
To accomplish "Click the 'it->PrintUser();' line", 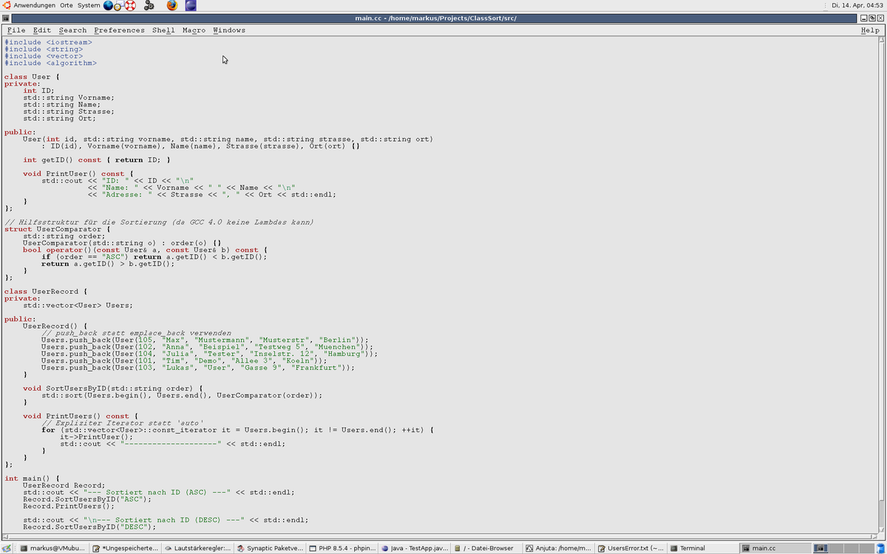I will (97, 437).
